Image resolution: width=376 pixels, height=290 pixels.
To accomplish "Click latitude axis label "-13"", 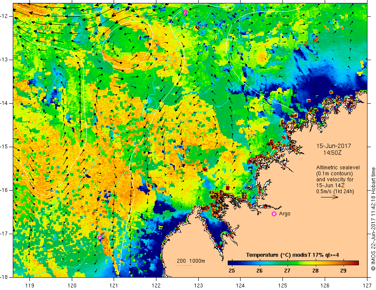I will (x=5, y=60).
